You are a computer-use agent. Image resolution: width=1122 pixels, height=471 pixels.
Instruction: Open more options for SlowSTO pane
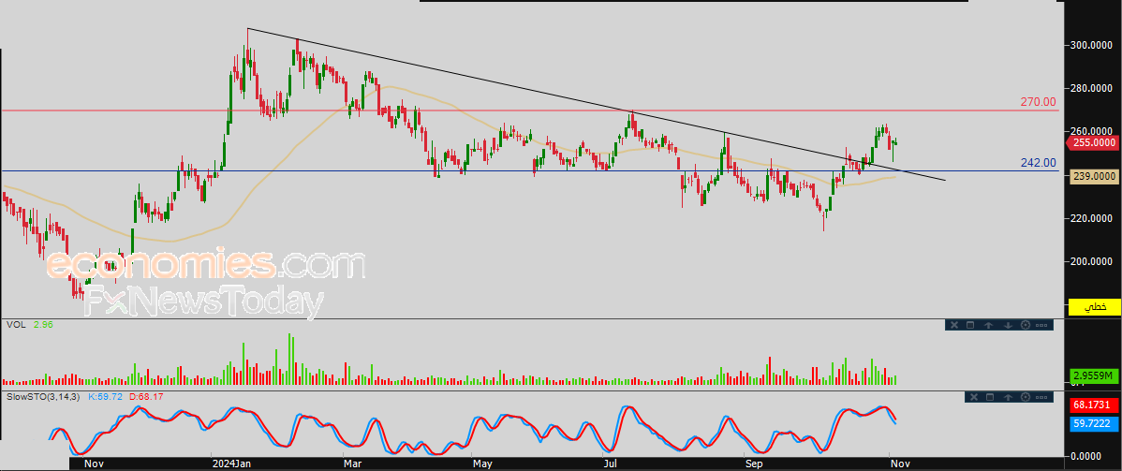(1041, 396)
